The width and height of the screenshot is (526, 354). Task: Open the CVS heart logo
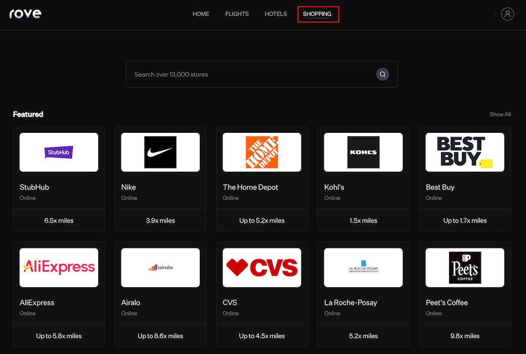[x=261, y=267]
